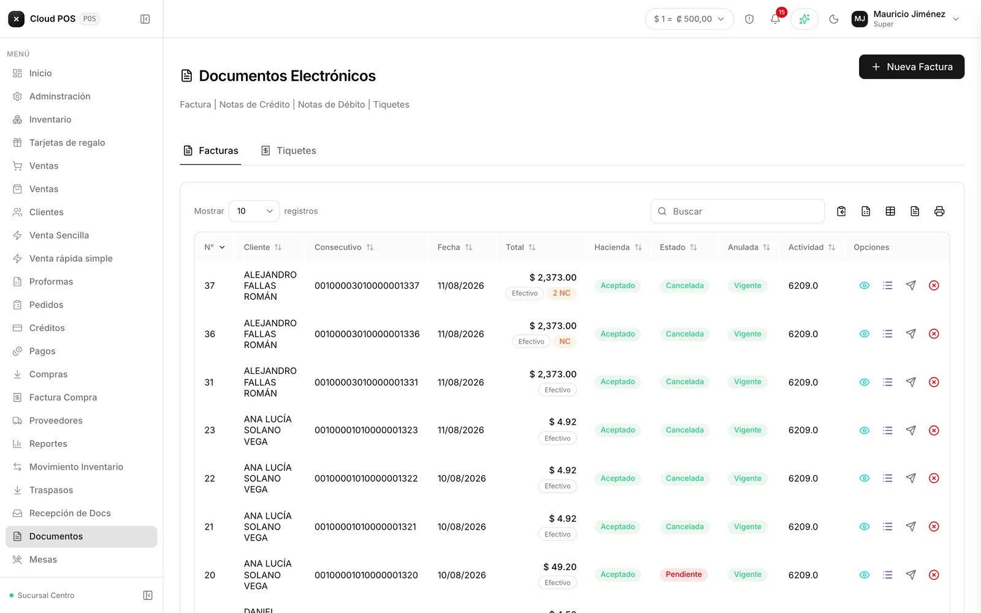Cancel invoice 37 with red X icon
Image resolution: width=981 pixels, height=613 pixels.
(934, 286)
